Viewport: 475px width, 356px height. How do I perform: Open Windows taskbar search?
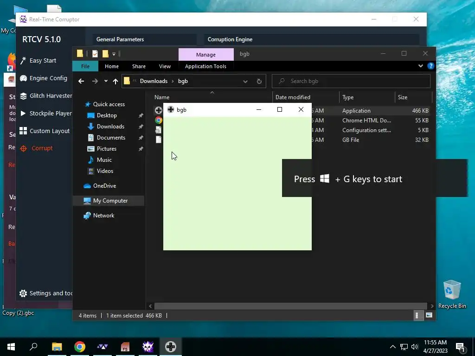click(33, 347)
